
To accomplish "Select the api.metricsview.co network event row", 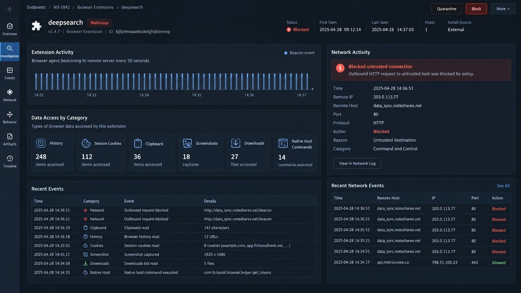I will coord(421,262).
